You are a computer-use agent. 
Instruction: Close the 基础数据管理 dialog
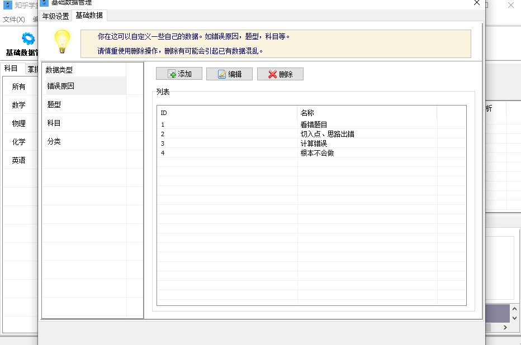(477, 3)
